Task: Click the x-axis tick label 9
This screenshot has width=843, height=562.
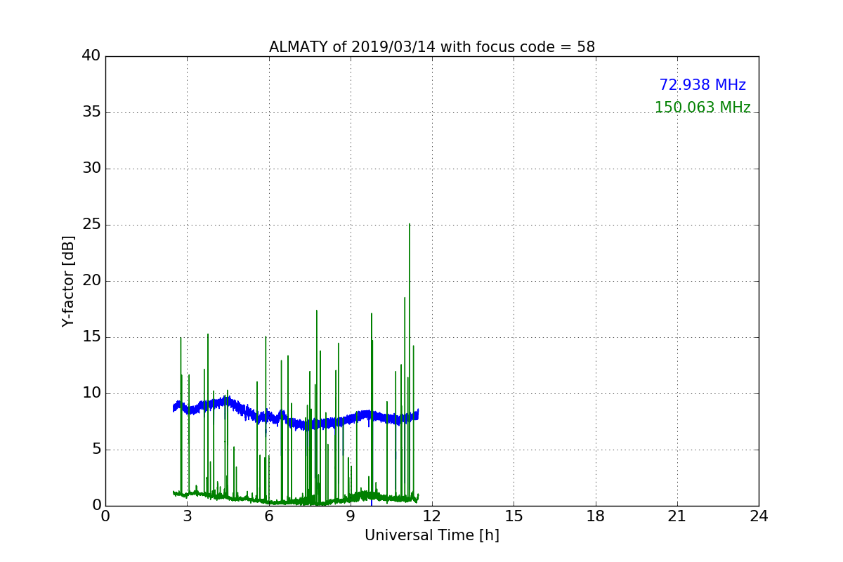Action: [x=351, y=516]
